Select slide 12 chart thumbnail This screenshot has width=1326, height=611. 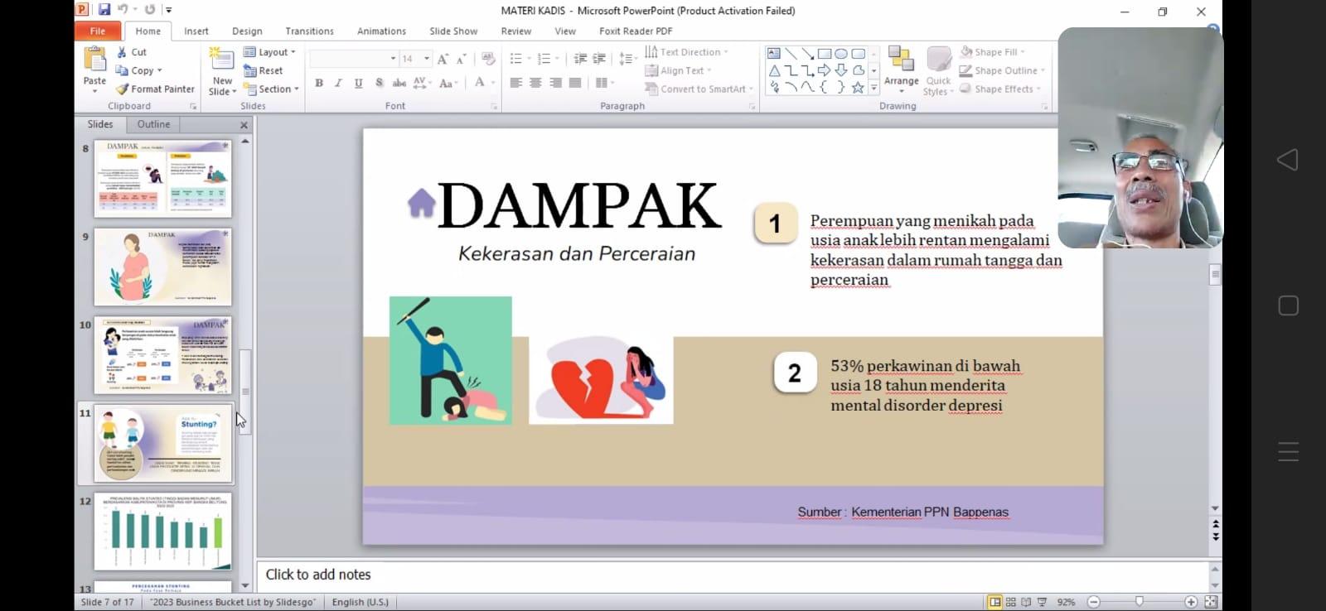(x=162, y=532)
